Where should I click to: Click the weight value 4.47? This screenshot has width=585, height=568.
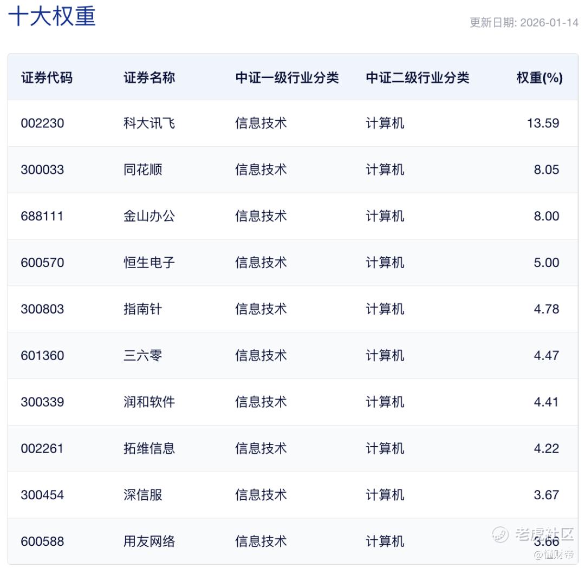546,355
